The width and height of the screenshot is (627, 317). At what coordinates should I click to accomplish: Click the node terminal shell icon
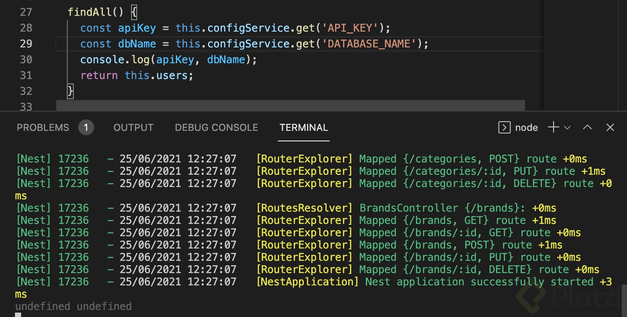[x=504, y=127]
